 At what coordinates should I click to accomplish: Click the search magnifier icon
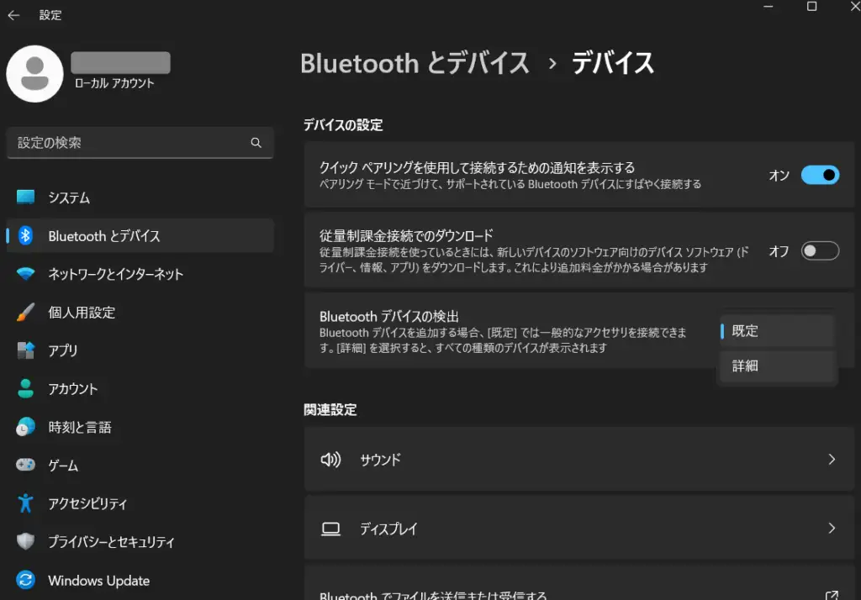tap(256, 143)
